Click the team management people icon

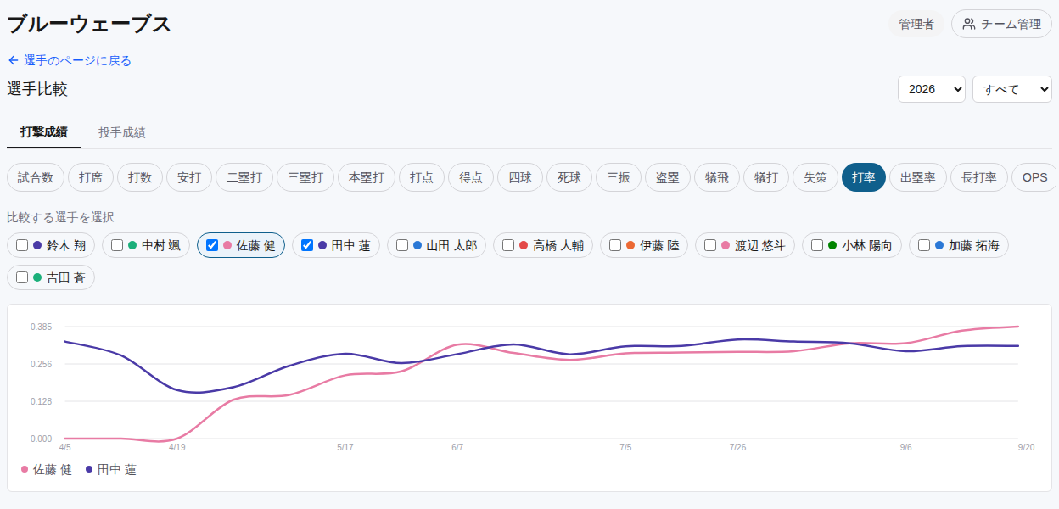pos(968,24)
